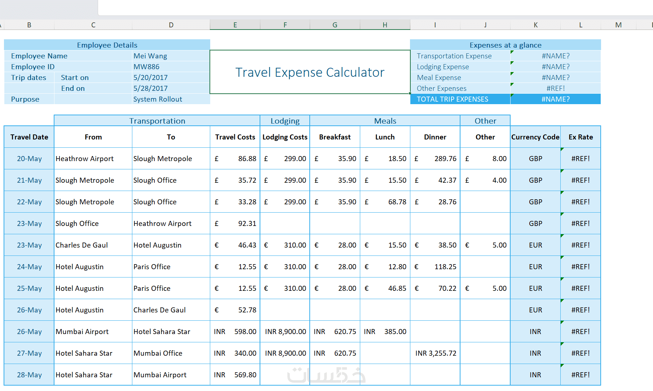The height and width of the screenshot is (391, 653).
Task: Click the "21-May" travel date cell
Action: pos(29,180)
